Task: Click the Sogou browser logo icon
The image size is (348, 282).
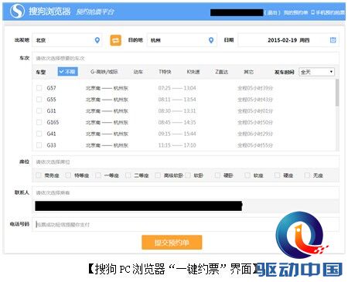Action: pos(17,12)
